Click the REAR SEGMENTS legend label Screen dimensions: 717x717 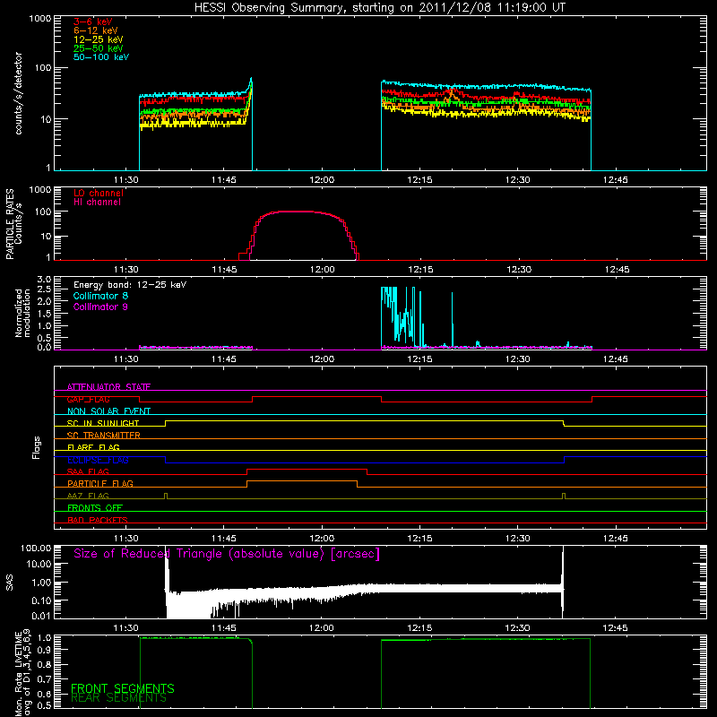[x=118, y=698]
